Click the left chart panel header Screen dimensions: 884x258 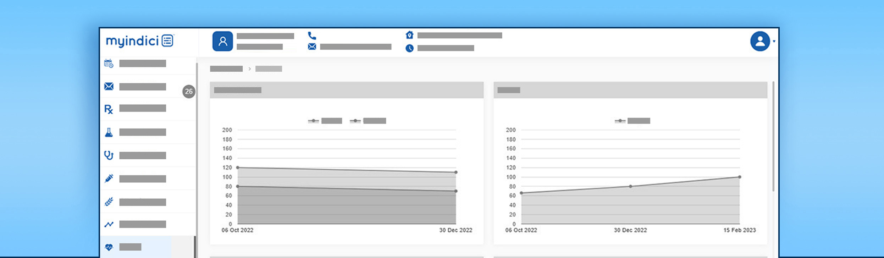click(x=347, y=90)
